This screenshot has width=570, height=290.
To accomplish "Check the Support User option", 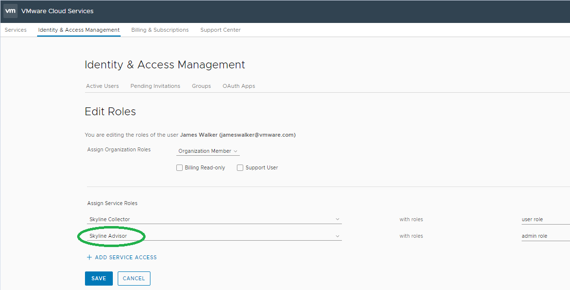I will (240, 167).
